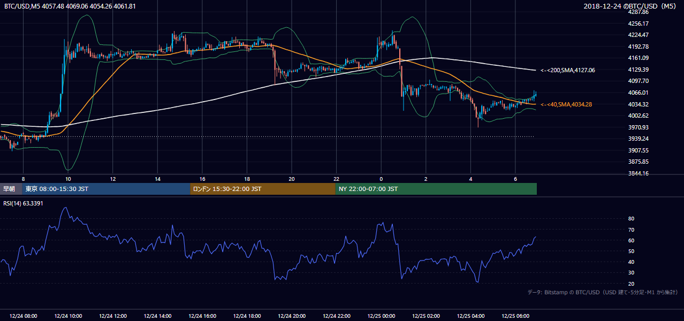Click hour label 4 on price chart time axis

pos(470,179)
